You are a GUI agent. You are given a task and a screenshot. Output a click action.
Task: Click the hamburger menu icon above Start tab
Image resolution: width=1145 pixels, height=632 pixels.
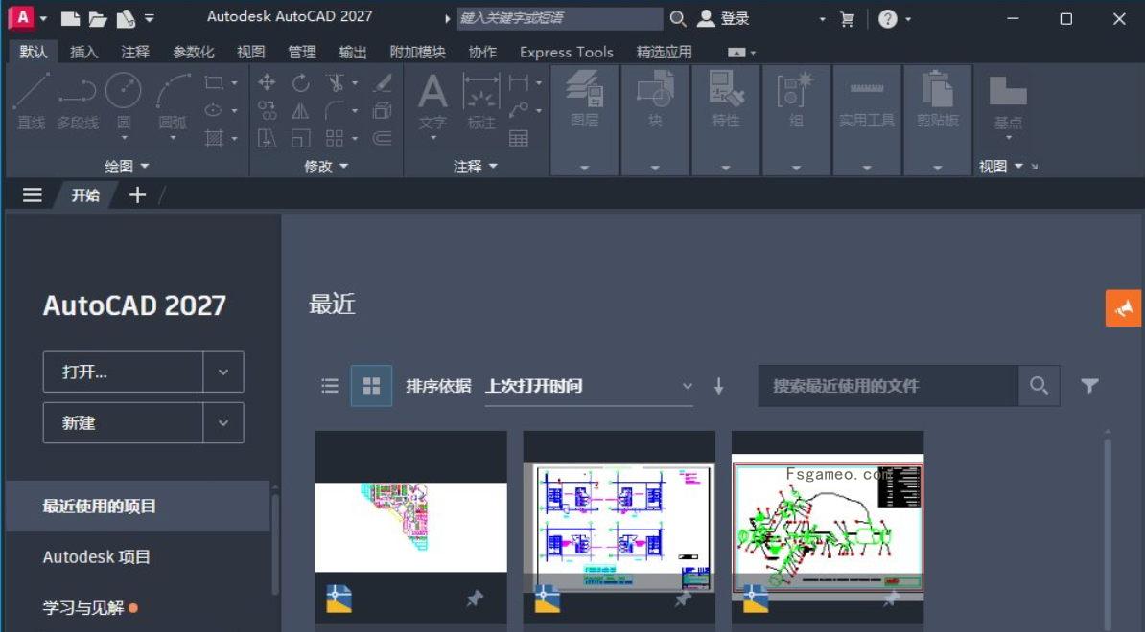(x=32, y=194)
